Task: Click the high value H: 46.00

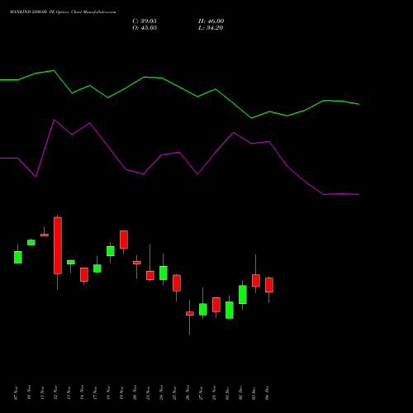Action: 211,21
